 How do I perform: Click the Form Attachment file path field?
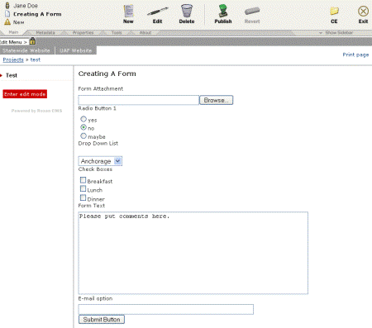pos(139,100)
